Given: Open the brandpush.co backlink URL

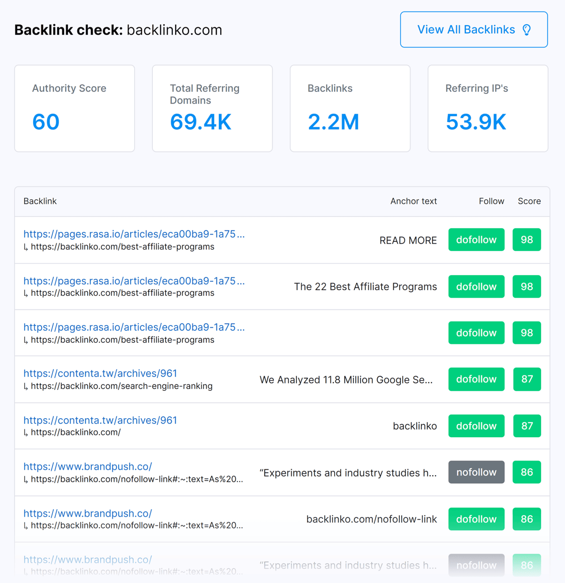Looking at the screenshot, I should 88,466.
